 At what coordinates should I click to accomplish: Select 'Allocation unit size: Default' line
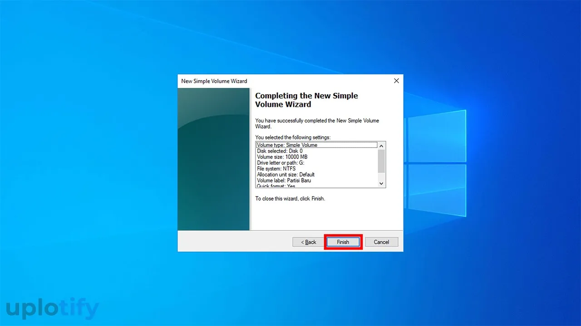point(316,174)
